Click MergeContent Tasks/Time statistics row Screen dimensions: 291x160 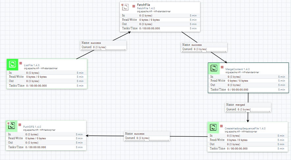[248, 90]
